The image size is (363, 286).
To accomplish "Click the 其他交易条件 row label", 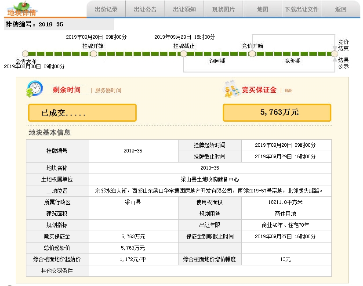I will coord(57,271).
